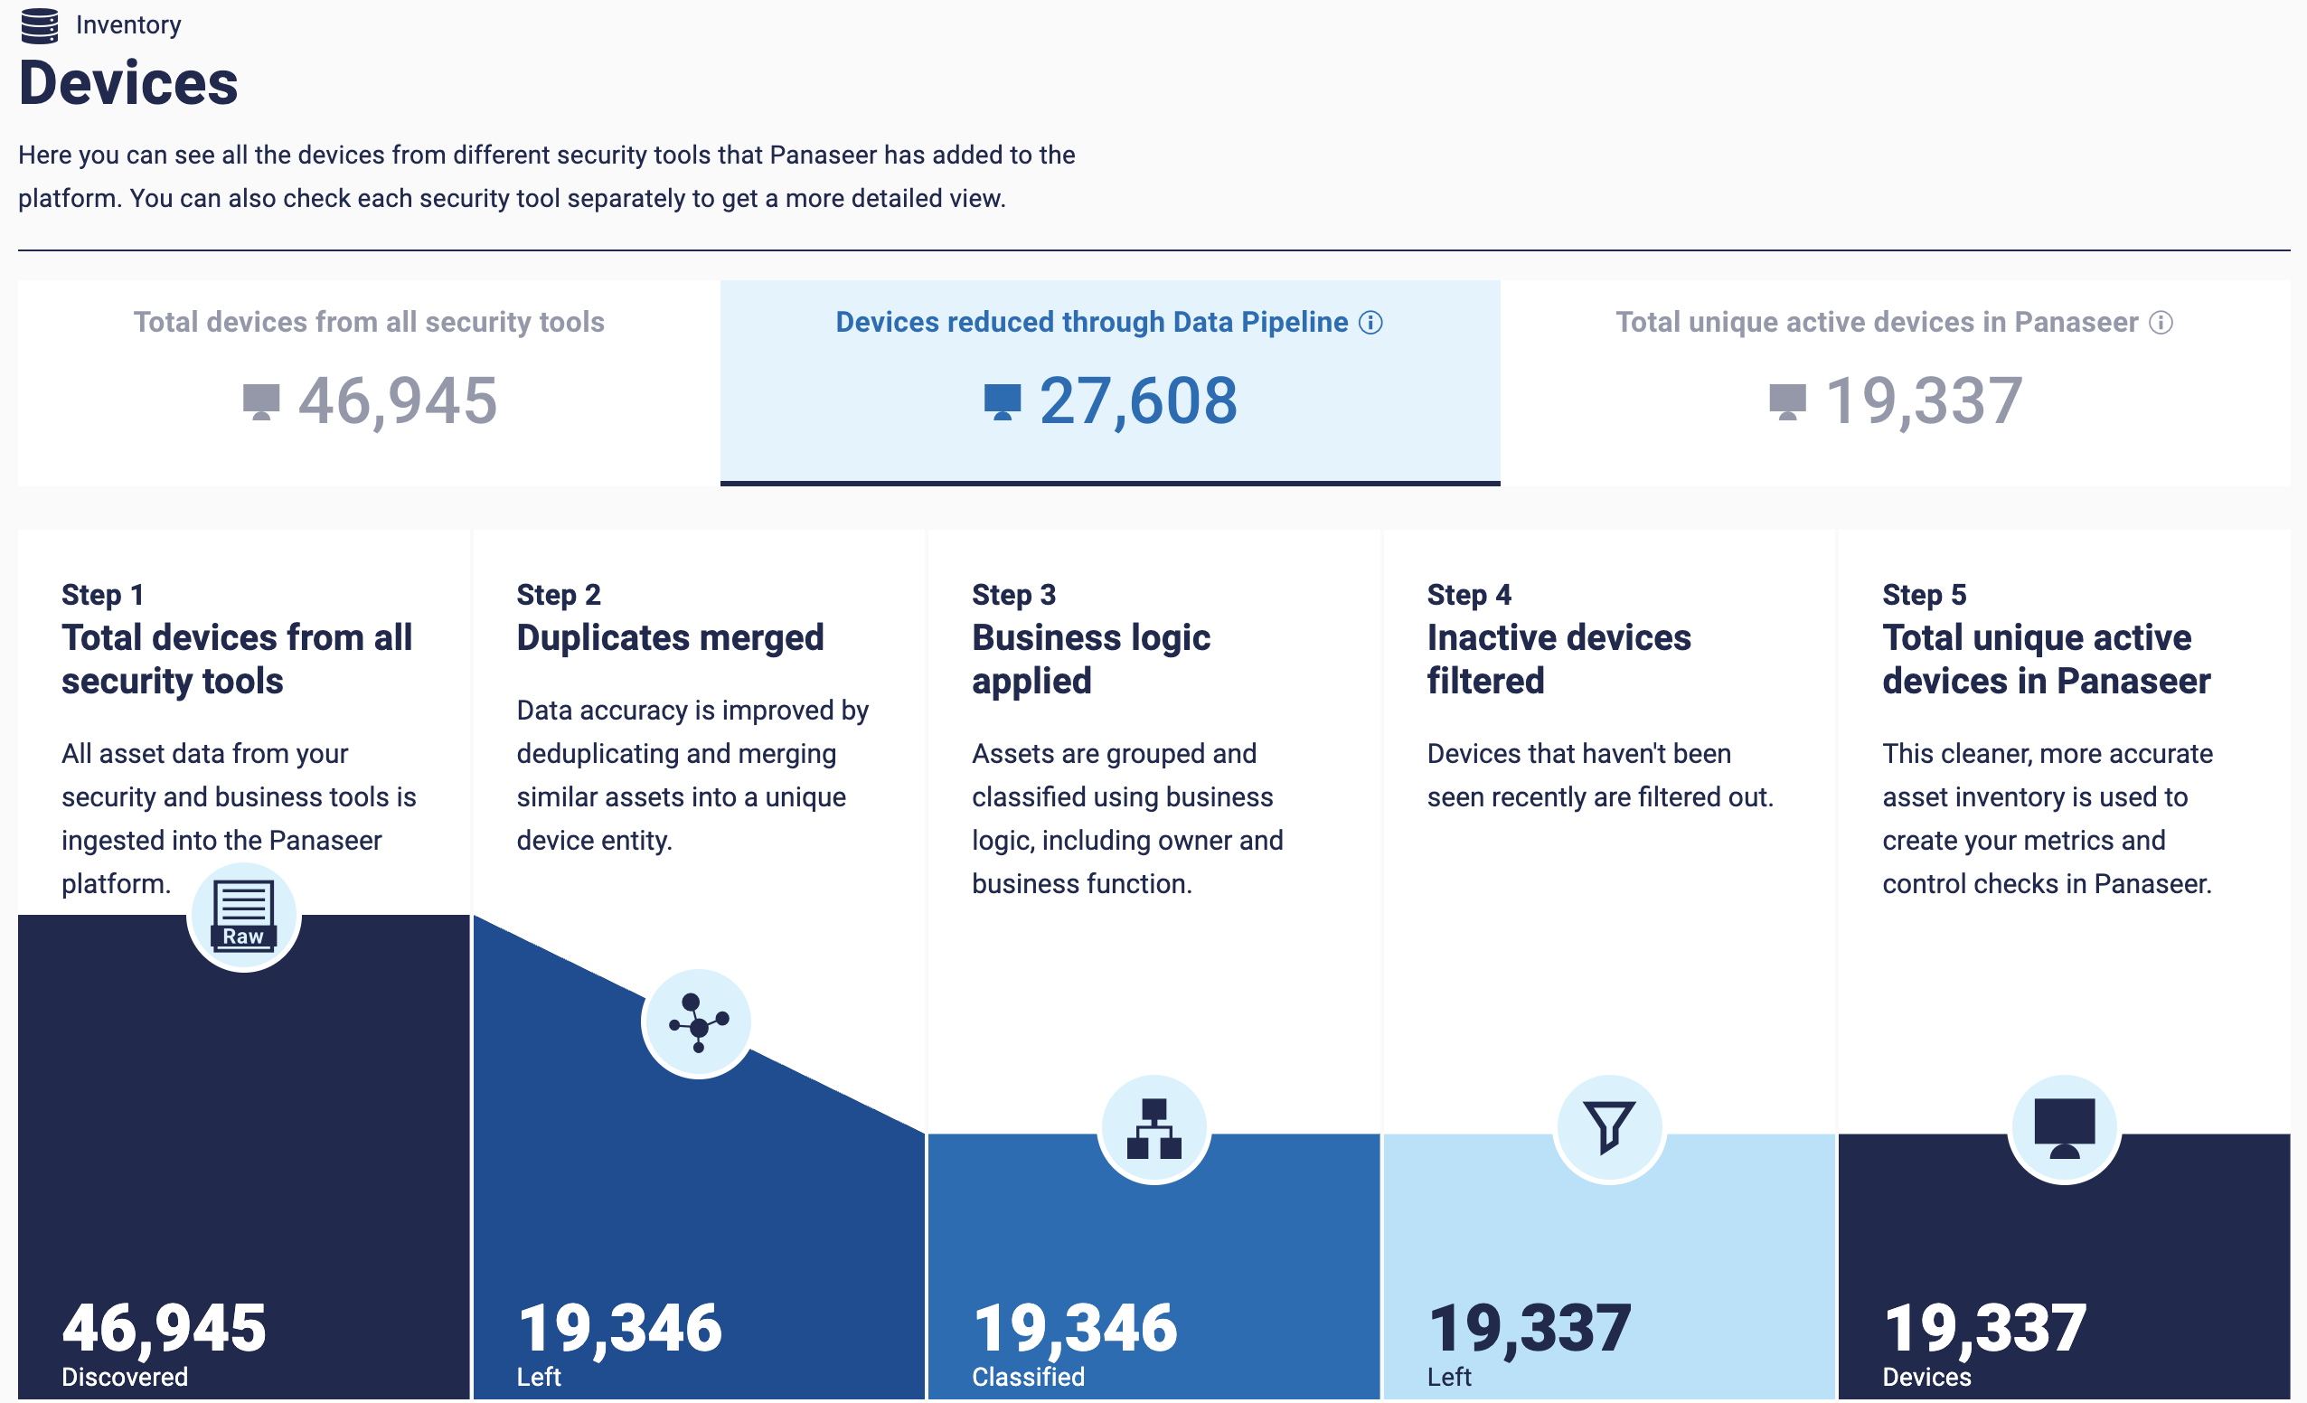
Task: Click the hierarchy icon in Step 3
Action: tap(1153, 1129)
